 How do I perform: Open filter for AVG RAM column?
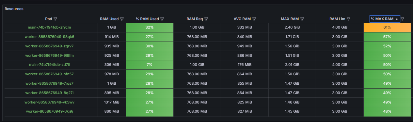point(254,19)
